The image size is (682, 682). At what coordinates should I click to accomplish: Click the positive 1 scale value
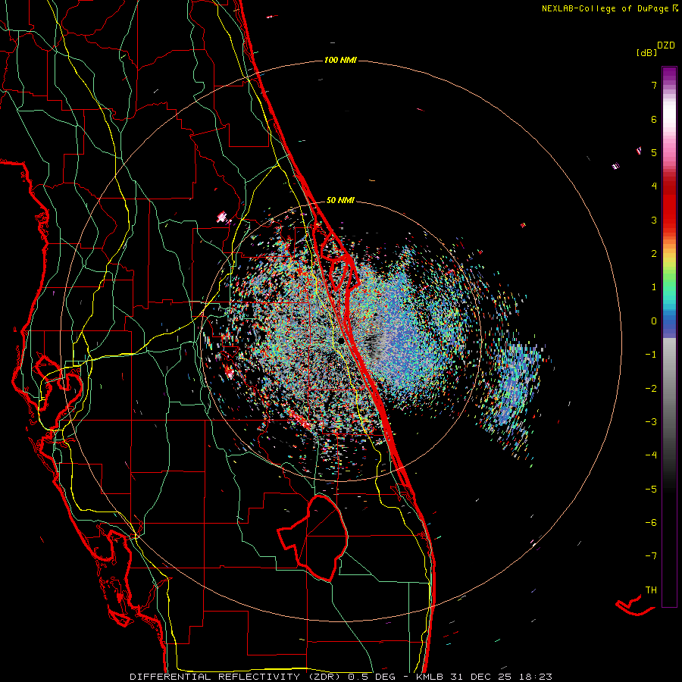(x=654, y=287)
